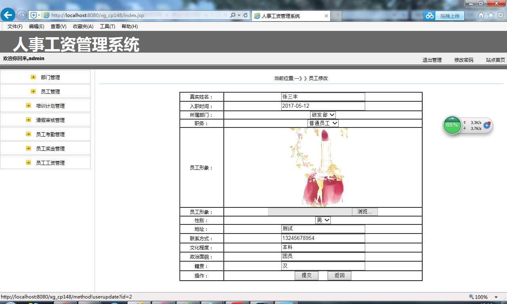Close the 人事工资管理系统 browser tab
Screen dimensions: 507x304
point(326,16)
